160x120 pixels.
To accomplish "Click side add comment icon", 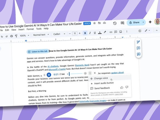I will 138,48.
